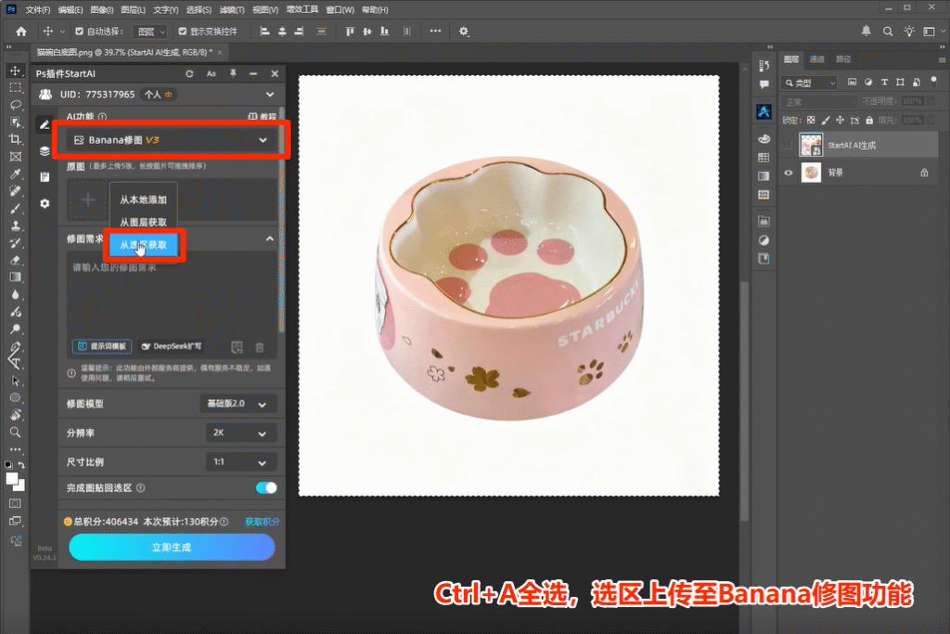Click the DeepSeek扩写 button
Screen dimensions: 950x634
(172, 346)
